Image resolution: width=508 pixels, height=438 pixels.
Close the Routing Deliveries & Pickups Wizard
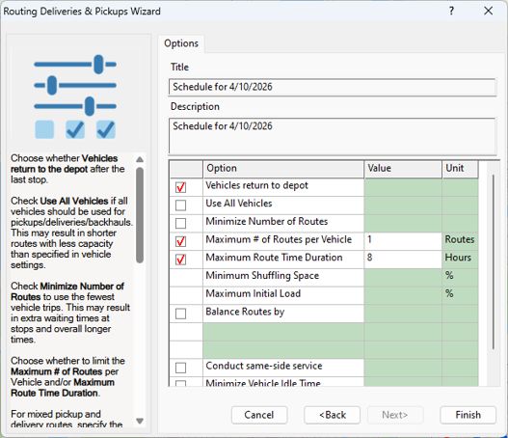coord(488,11)
